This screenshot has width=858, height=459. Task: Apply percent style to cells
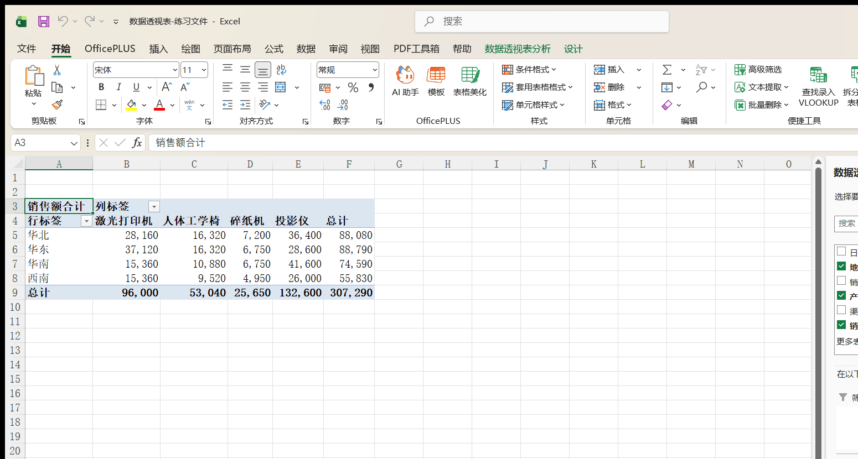pyautogui.click(x=353, y=87)
